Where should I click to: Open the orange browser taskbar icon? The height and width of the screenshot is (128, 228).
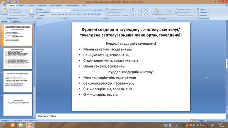pyautogui.click(x=13, y=125)
